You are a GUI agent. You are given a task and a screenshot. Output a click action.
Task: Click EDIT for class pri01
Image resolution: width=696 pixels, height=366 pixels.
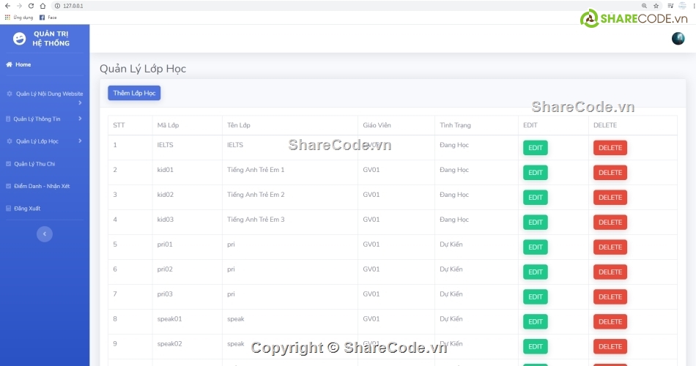[x=536, y=247]
